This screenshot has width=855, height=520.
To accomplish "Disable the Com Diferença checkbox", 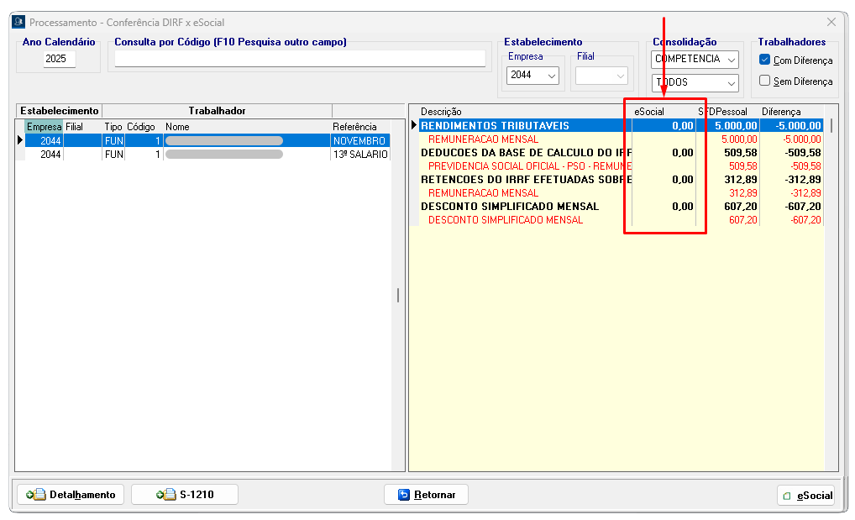I will [x=764, y=60].
